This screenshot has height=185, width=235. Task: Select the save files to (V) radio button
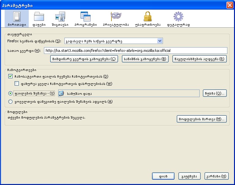(10, 93)
